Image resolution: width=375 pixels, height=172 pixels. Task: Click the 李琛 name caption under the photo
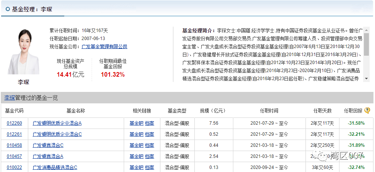pyautogui.click(x=23, y=82)
